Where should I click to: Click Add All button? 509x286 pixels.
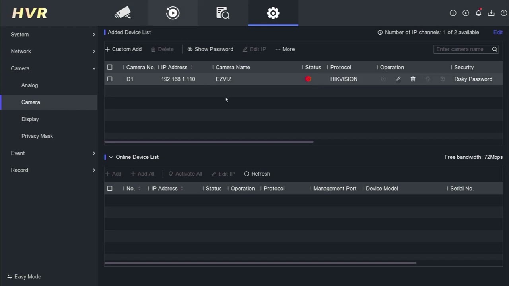142,174
